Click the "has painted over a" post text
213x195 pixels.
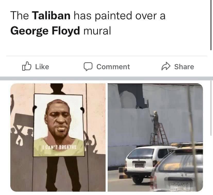(x=120, y=16)
